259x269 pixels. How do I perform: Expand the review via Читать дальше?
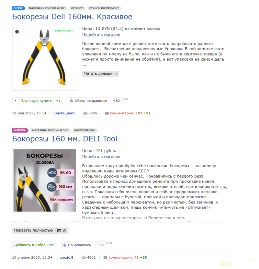(x=100, y=74)
